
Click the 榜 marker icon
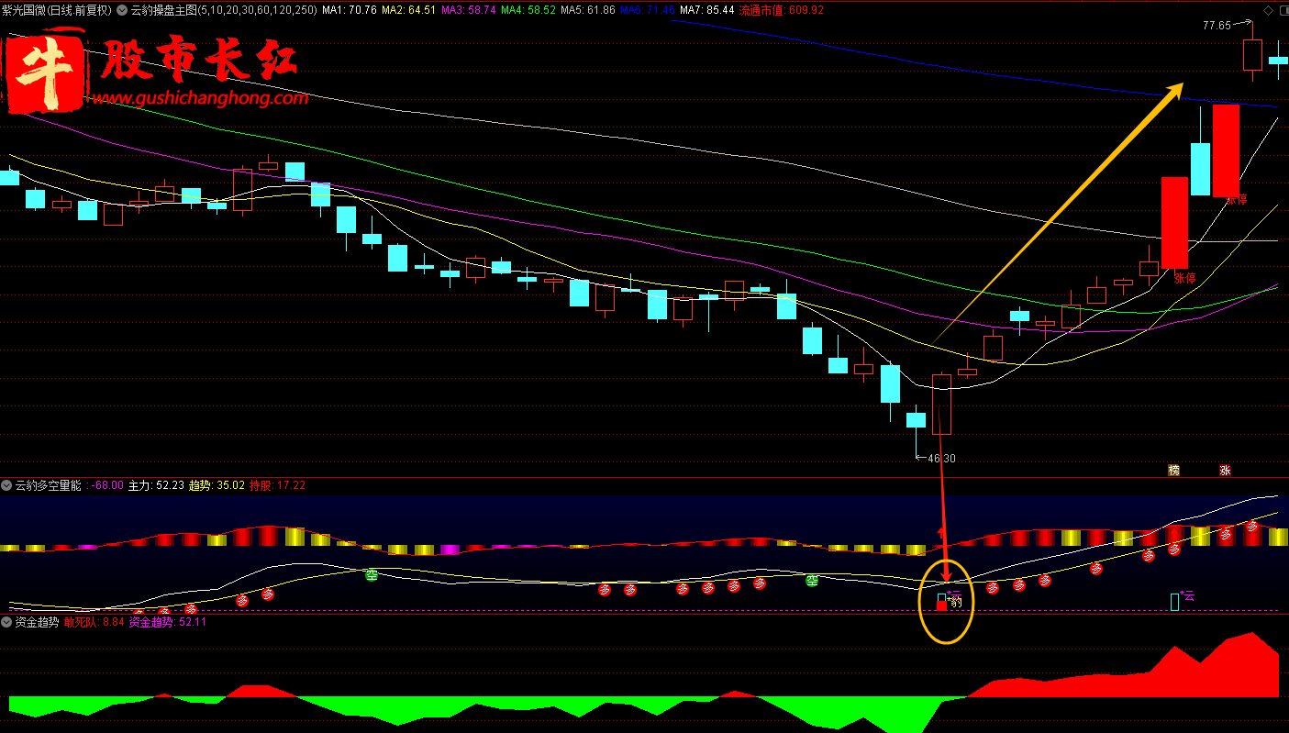tap(1173, 470)
